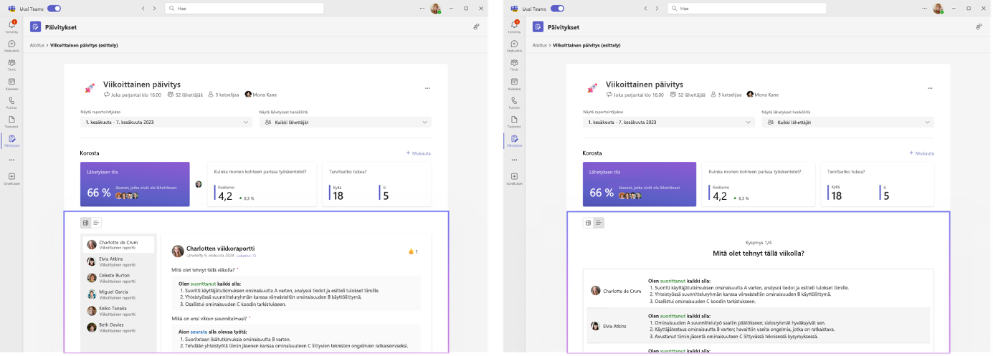Open Kalenteri in right window sidebar

coord(514,84)
